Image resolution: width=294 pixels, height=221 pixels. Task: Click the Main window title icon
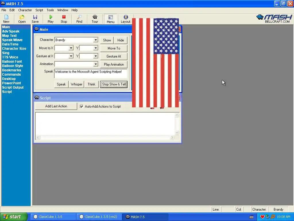(x=36, y=29)
